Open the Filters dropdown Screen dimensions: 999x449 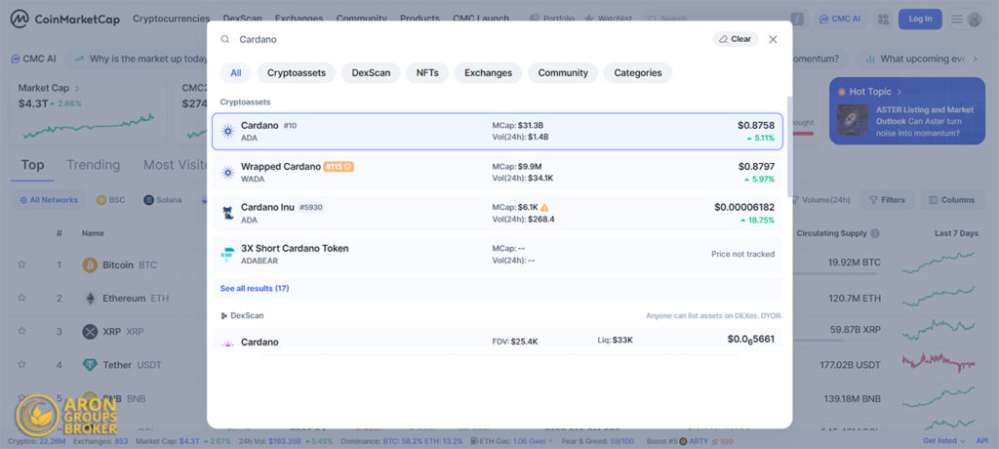pyautogui.click(x=885, y=200)
